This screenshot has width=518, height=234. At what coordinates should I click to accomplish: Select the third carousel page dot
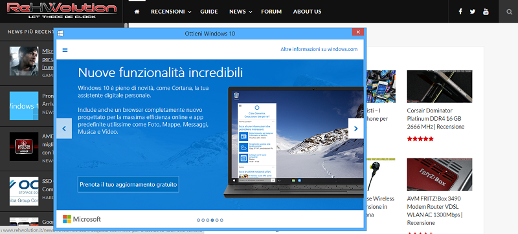click(208, 220)
